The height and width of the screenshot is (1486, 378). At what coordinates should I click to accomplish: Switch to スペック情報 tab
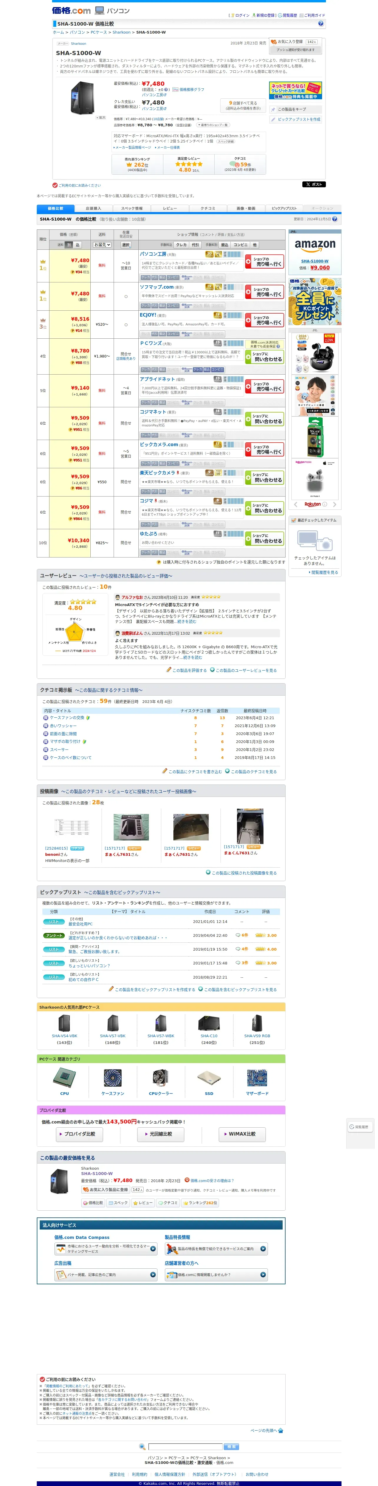[132, 208]
